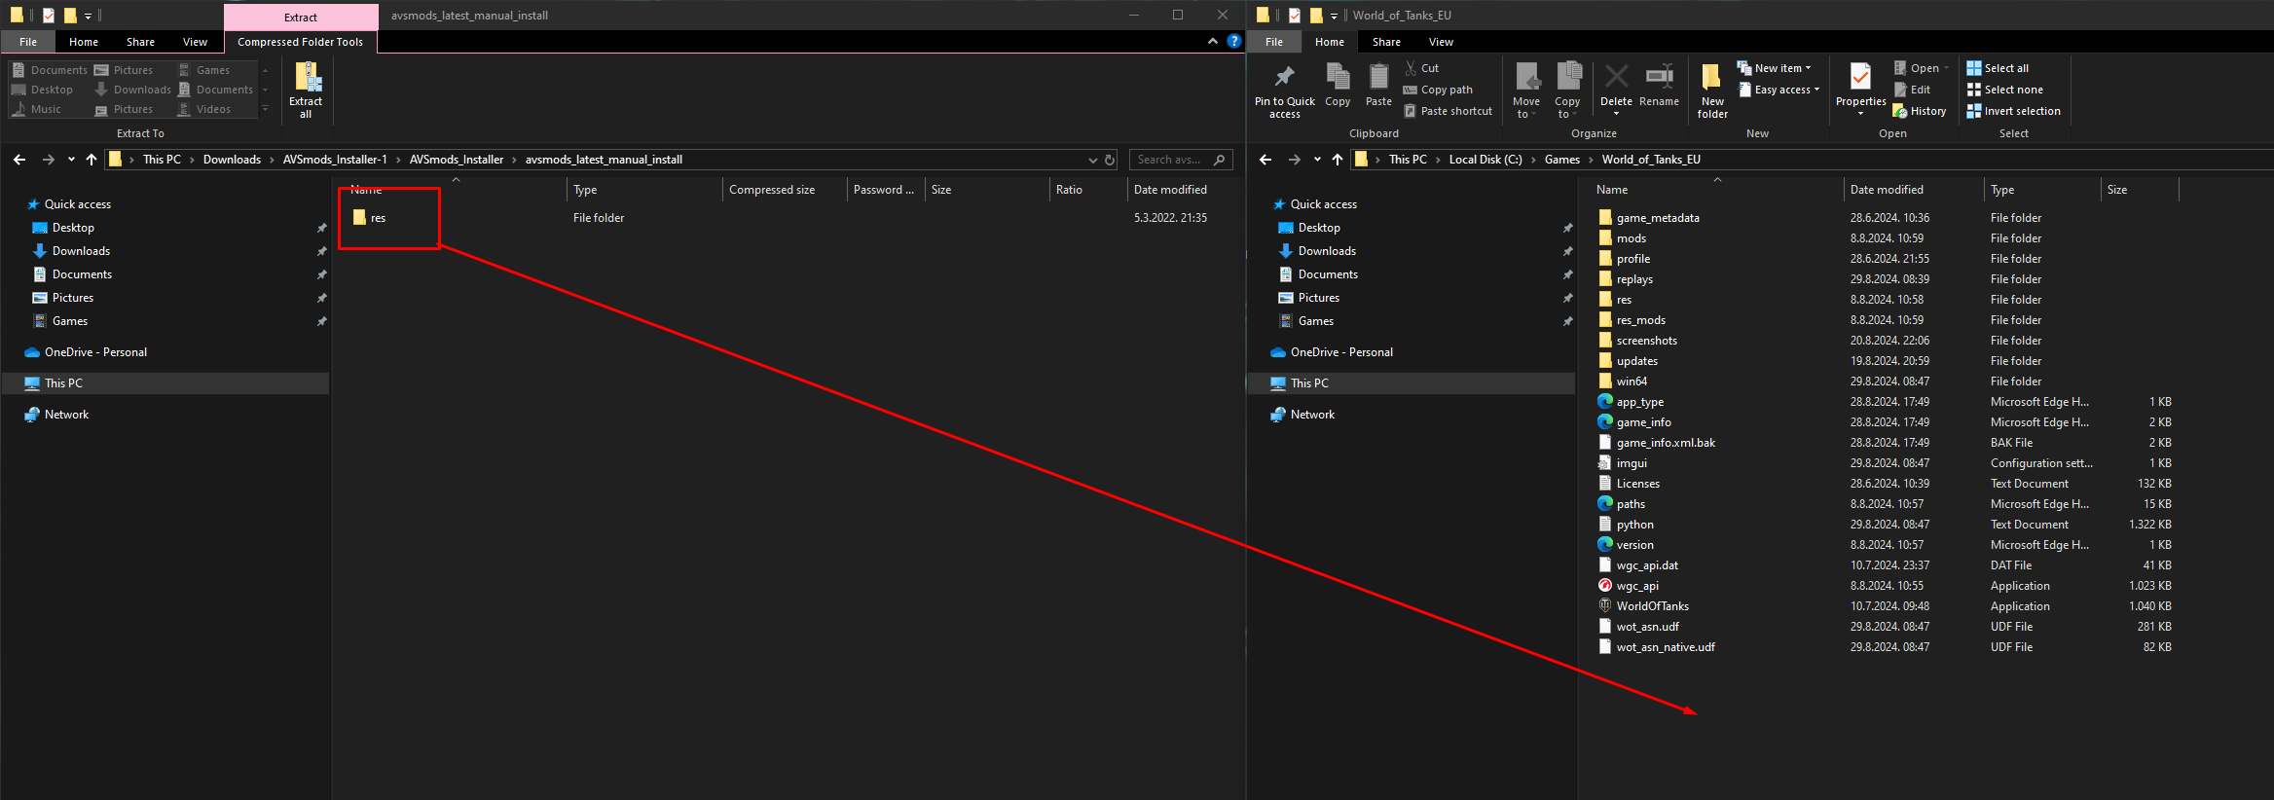Open recent locations dropdown in left window

tap(71, 160)
